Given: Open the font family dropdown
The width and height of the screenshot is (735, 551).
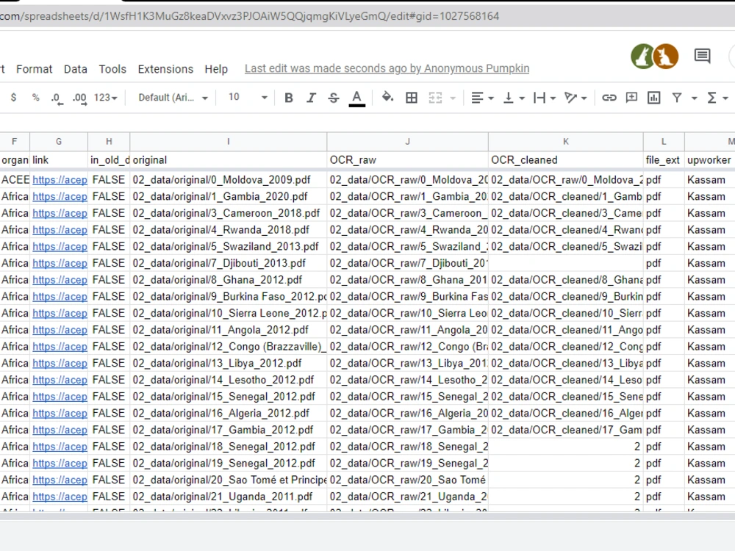Looking at the screenshot, I should 173,98.
